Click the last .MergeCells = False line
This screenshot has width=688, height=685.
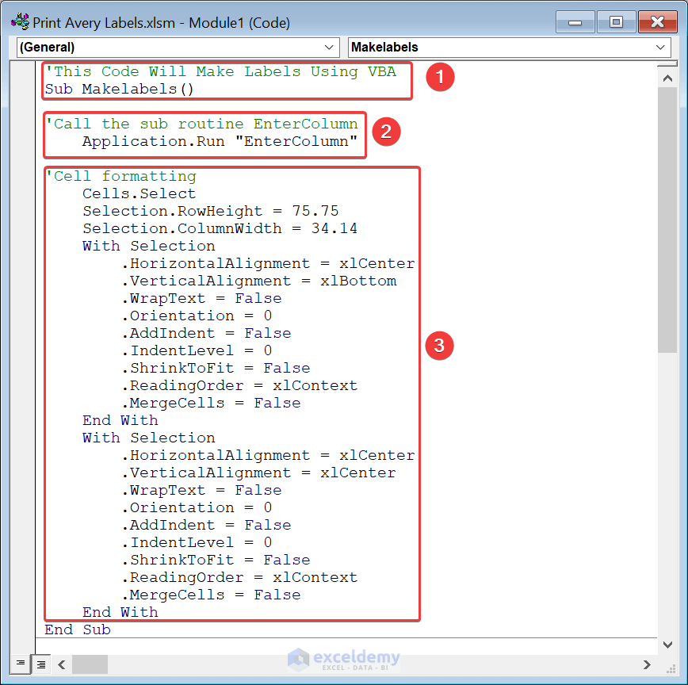211,595
